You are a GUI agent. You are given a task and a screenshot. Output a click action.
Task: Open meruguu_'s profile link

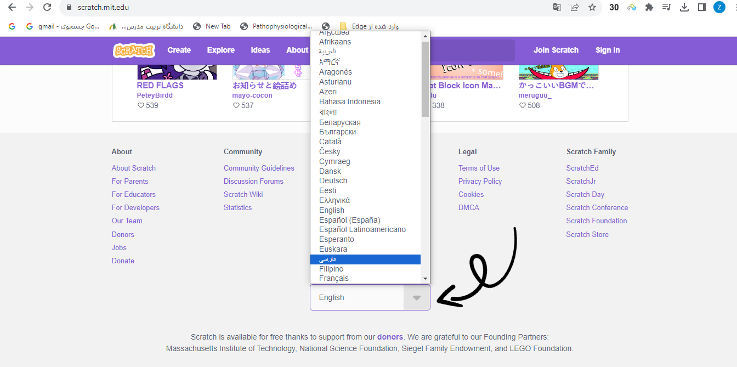(x=535, y=95)
